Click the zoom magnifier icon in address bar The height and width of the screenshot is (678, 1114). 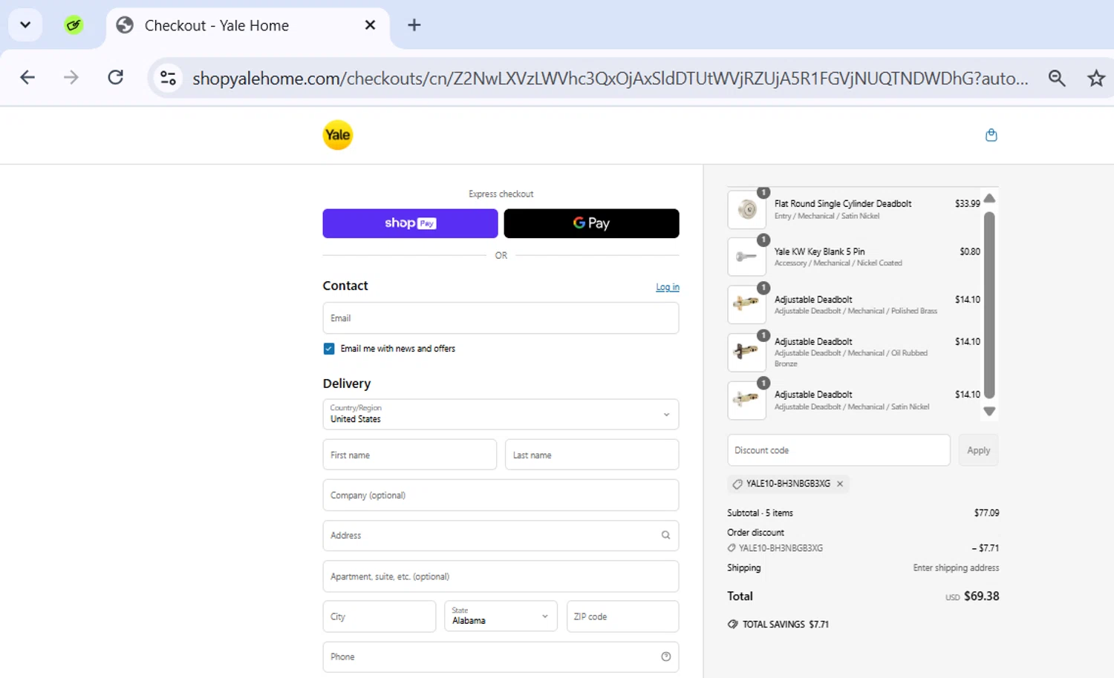coord(1056,78)
